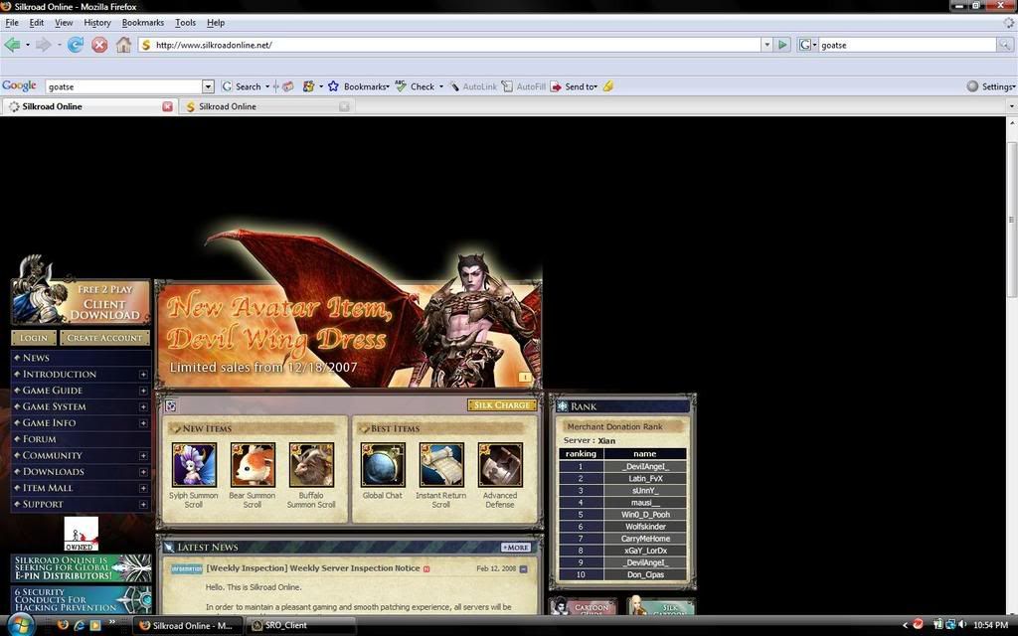Launch Internet Explorer from quick launch
The image size is (1018, 636).
(x=80, y=626)
